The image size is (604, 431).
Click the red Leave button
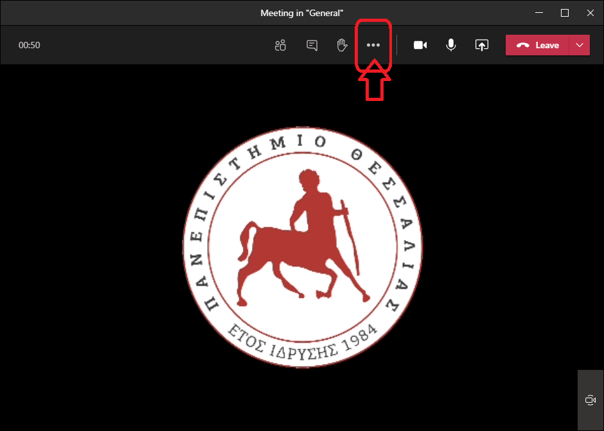click(x=538, y=45)
